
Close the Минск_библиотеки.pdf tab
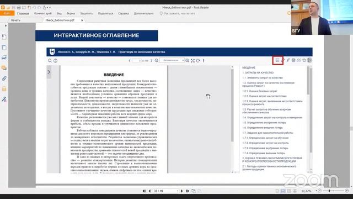[82, 20]
